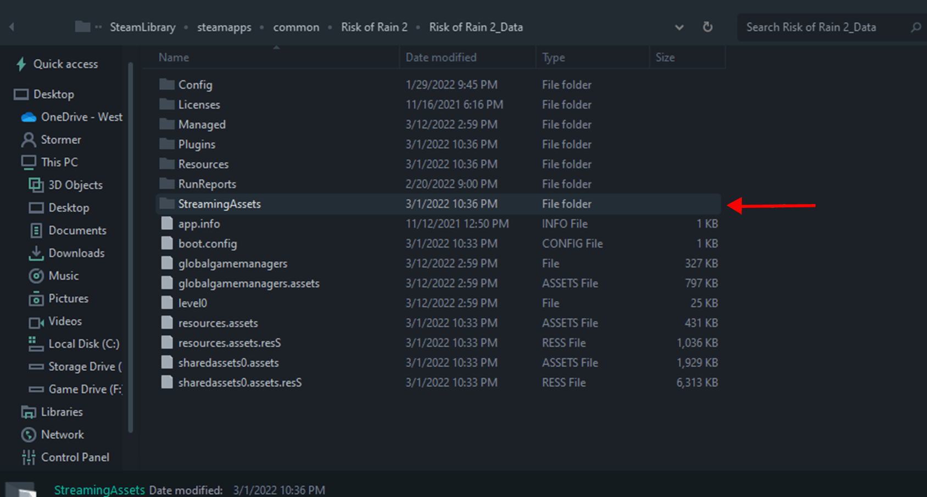This screenshot has height=497, width=927.
Task: Open the address bar history dropdown
Action: (679, 27)
